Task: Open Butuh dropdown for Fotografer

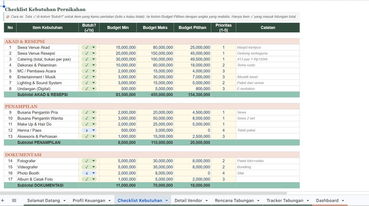Action: (x=94, y=161)
